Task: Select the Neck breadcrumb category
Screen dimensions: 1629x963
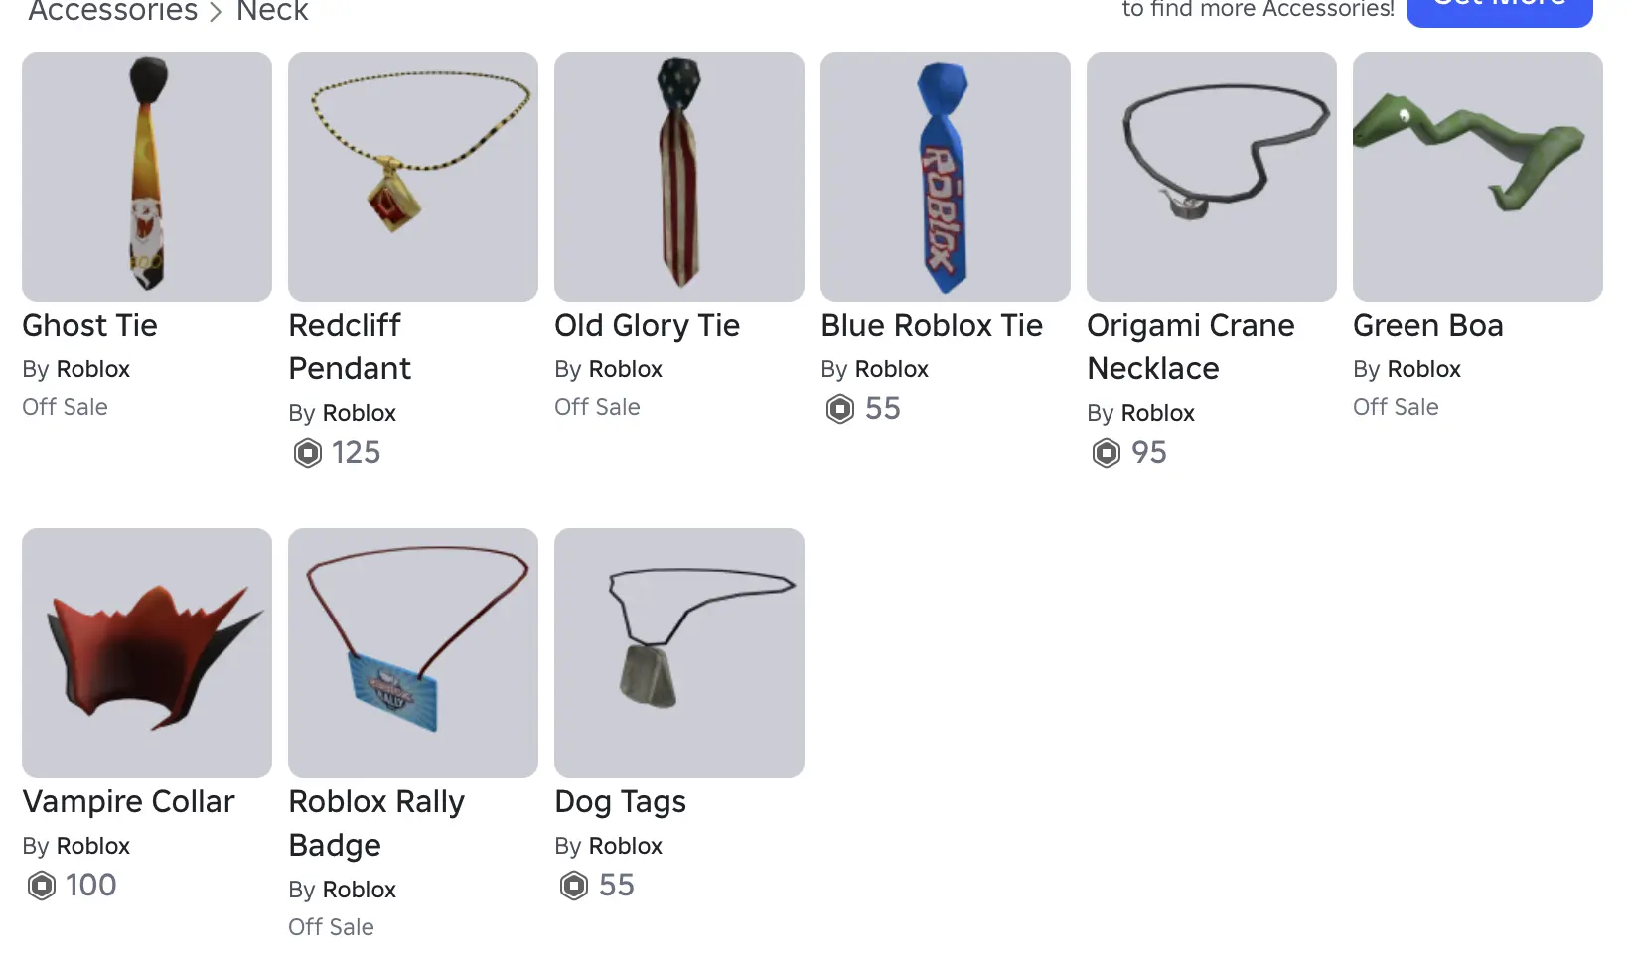Action: coord(272,11)
